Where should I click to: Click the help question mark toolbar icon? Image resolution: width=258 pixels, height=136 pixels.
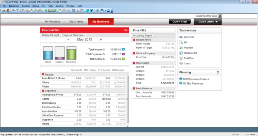88,11
